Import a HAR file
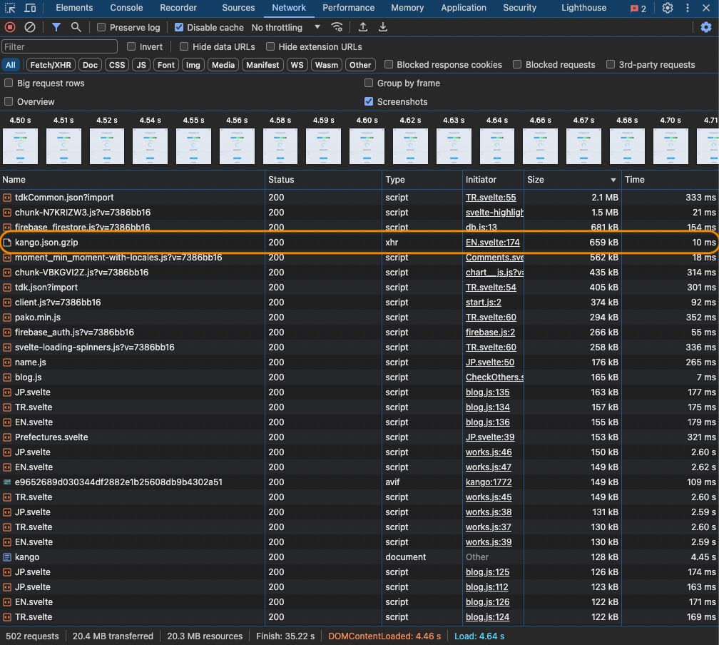Viewport: 719px width, 645px height. (362, 26)
